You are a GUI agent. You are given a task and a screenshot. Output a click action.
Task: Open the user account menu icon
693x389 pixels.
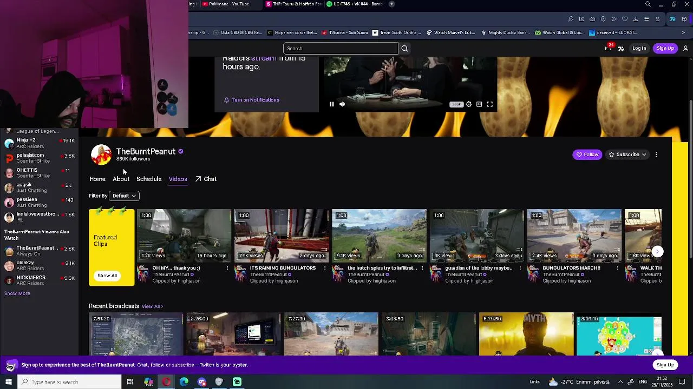tap(685, 49)
